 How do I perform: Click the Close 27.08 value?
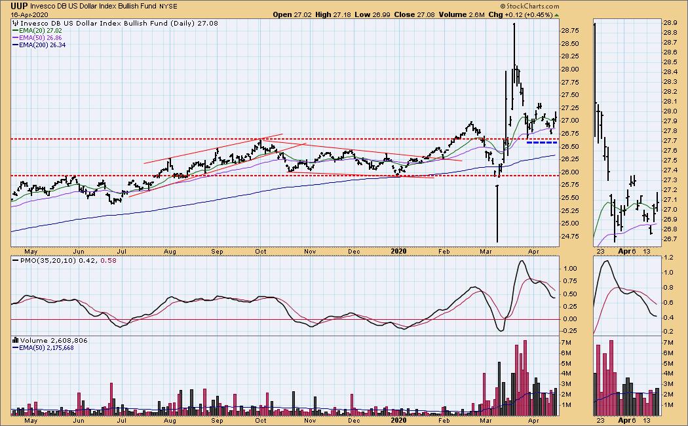[x=414, y=14]
